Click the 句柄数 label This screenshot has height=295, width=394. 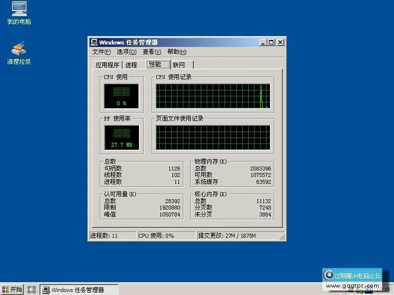click(x=113, y=169)
